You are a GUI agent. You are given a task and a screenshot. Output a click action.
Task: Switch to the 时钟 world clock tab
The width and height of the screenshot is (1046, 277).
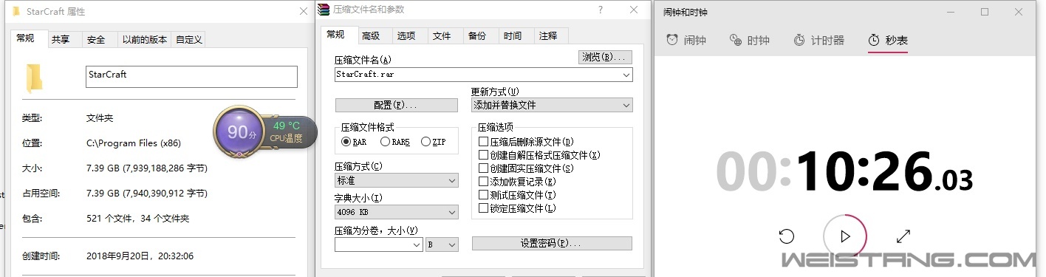pyautogui.click(x=750, y=40)
